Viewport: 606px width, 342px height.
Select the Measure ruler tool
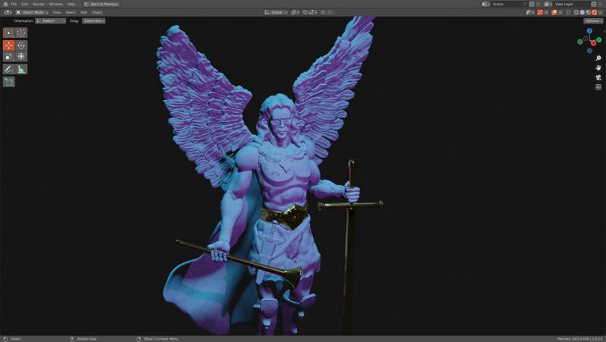21,69
